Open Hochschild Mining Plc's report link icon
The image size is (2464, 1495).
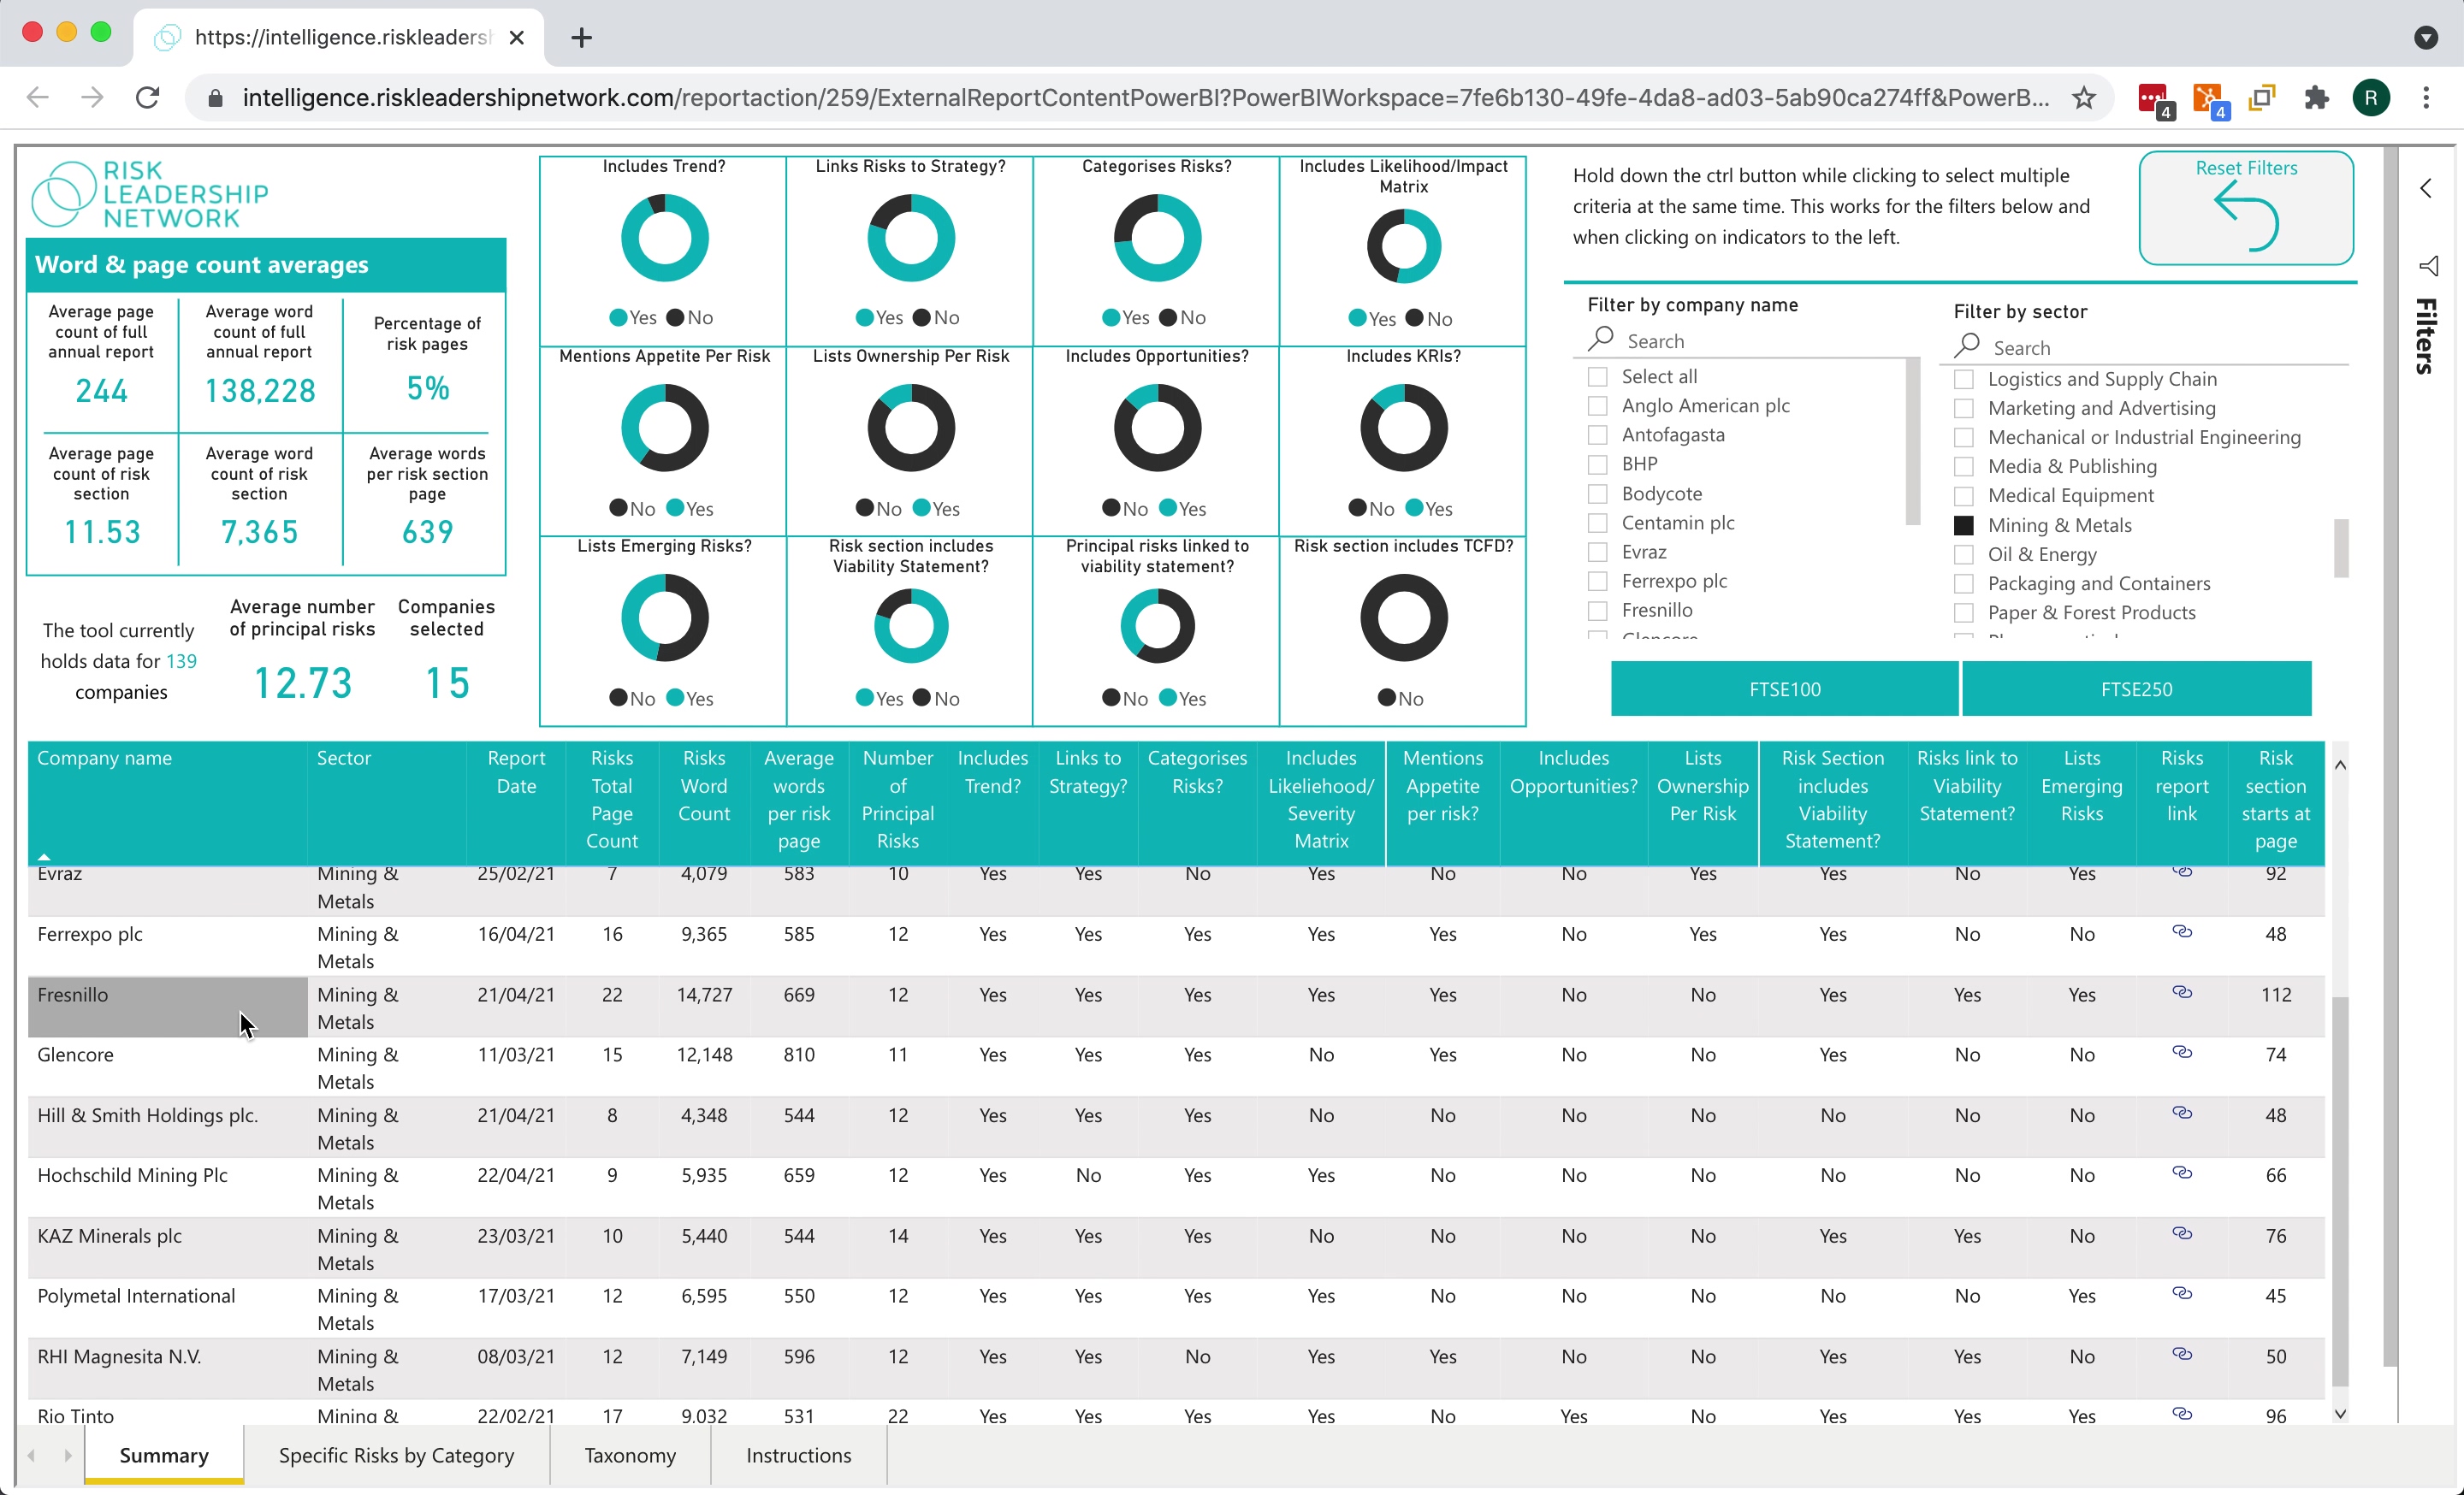2182,1173
